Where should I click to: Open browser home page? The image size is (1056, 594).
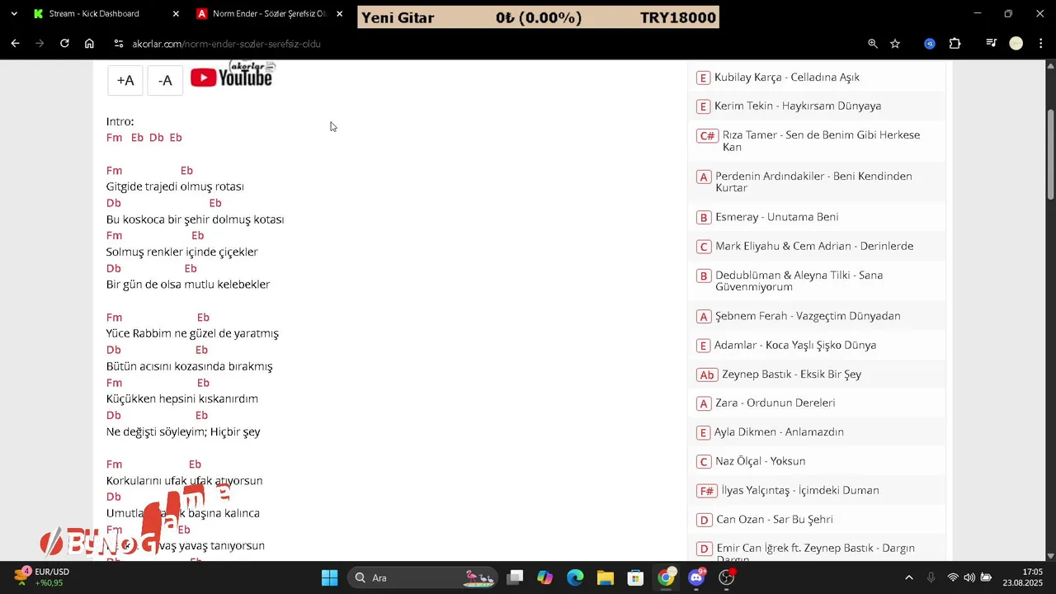click(x=89, y=44)
